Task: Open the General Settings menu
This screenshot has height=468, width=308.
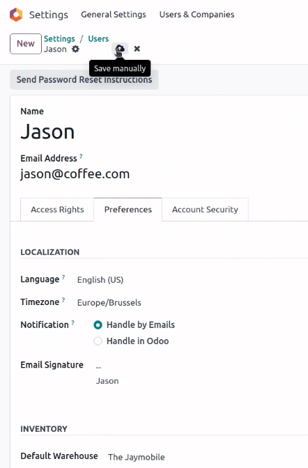Action: pyautogui.click(x=114, y=15)
